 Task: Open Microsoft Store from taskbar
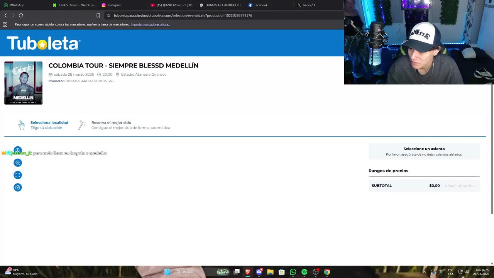point(282,272)
